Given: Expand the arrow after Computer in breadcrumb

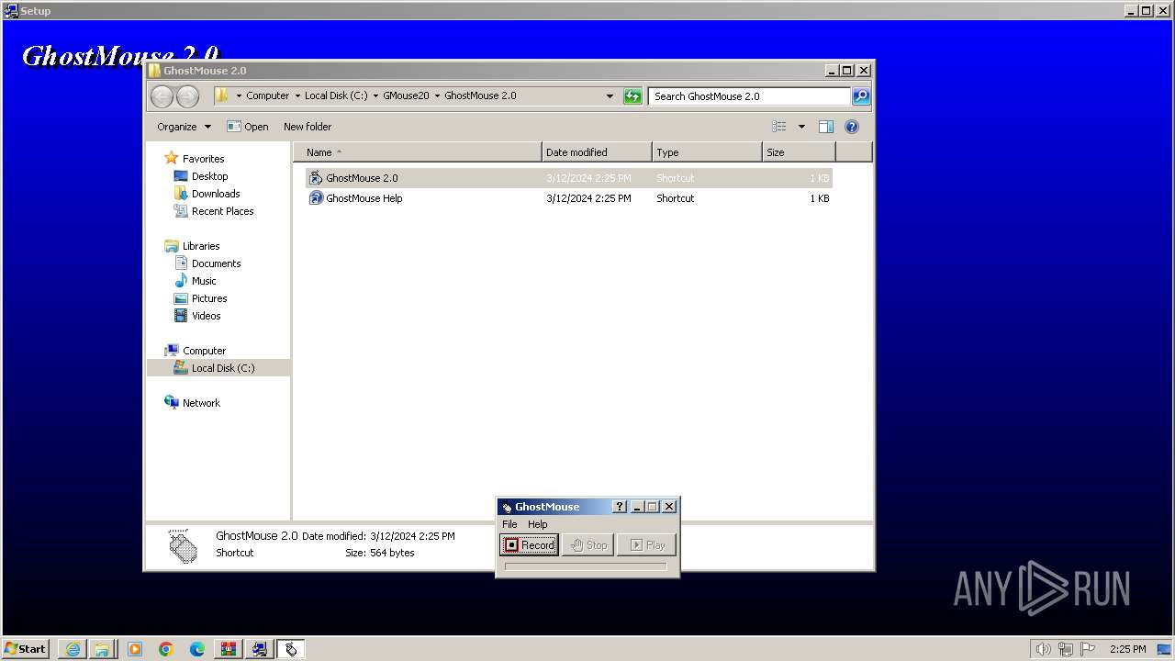Looking at the screenshot, I should point(297,95).
